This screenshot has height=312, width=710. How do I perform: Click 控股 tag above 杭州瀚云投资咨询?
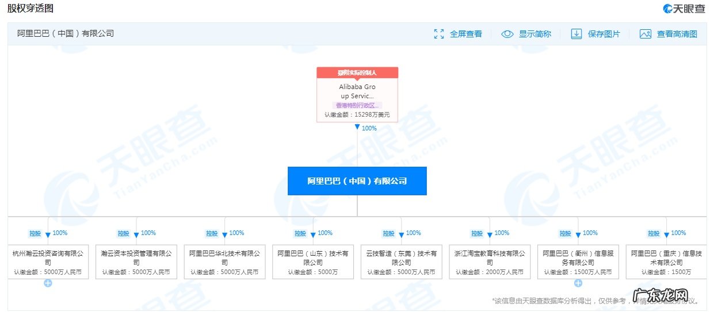click(36, 233)
